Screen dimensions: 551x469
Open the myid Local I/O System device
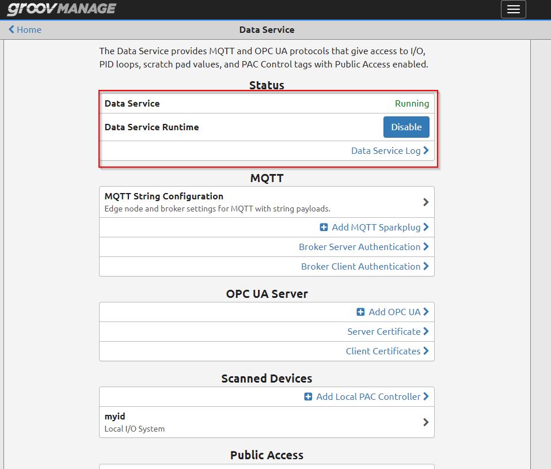[267, 422]
